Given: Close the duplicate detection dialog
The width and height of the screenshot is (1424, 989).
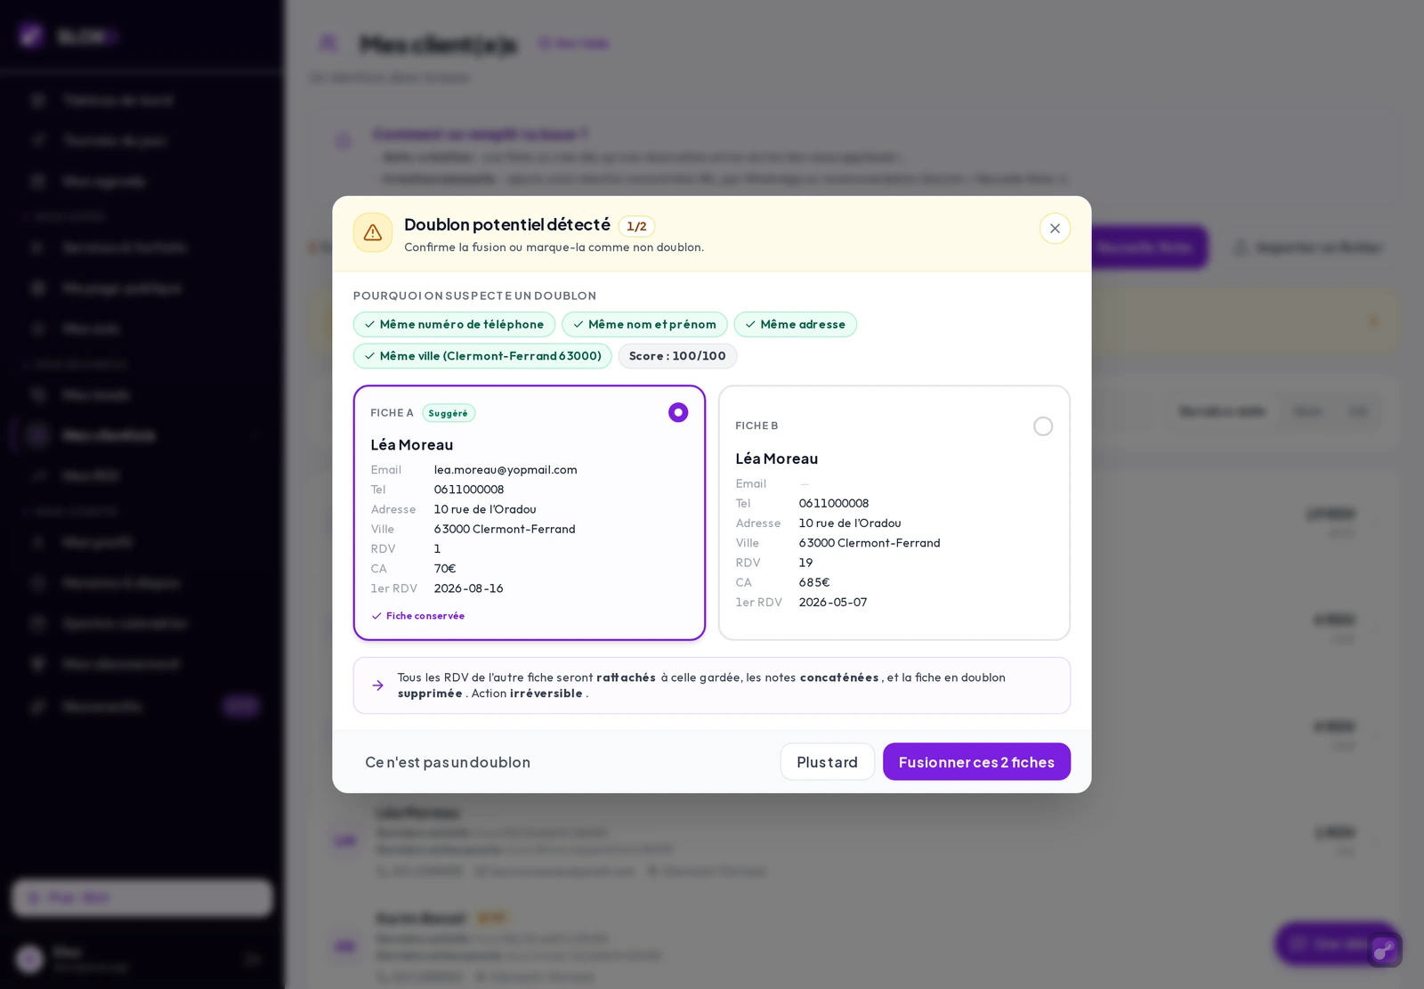Looking at the screenshot, I should click(x=1055, y=229).
